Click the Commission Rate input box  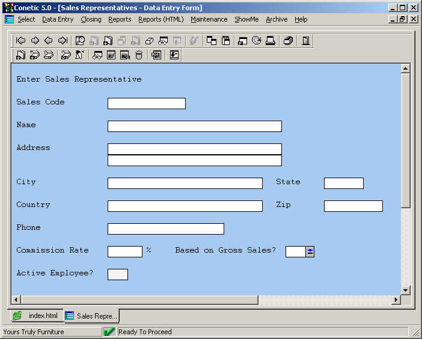pos(125,251)
